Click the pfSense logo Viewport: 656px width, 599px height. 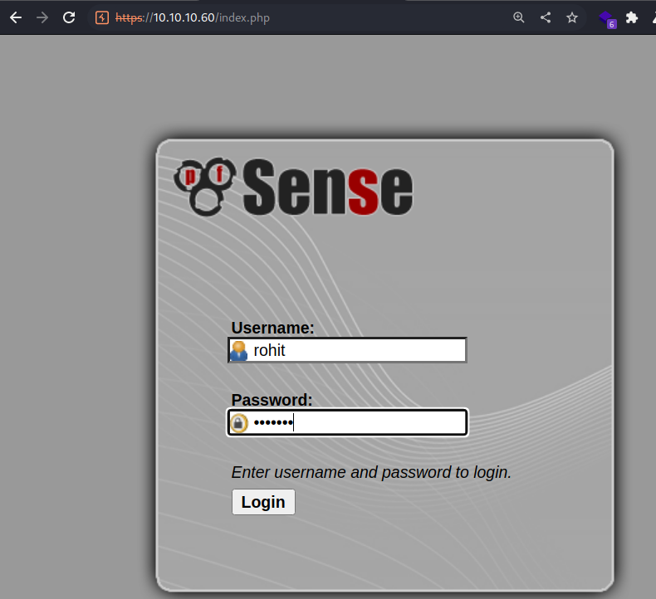click(x=293, y=187)
